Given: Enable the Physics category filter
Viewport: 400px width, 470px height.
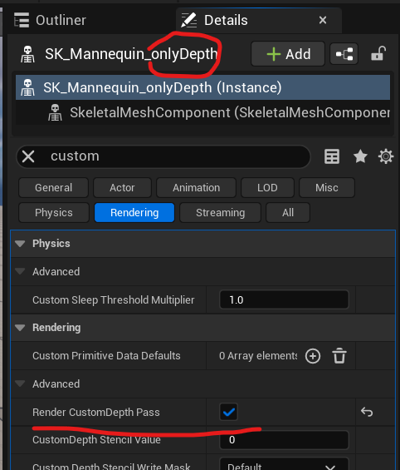Looking at the screenshot, I should click(x=54, y=212).
